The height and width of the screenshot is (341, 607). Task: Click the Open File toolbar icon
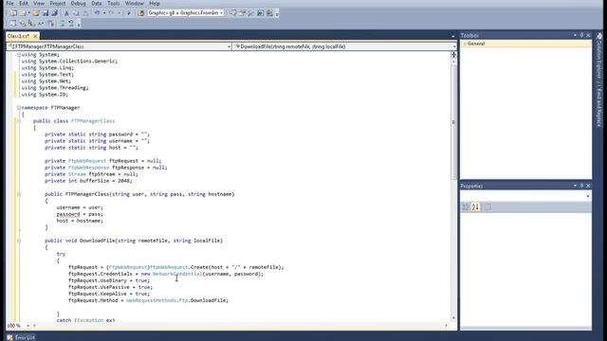[36, 13]
